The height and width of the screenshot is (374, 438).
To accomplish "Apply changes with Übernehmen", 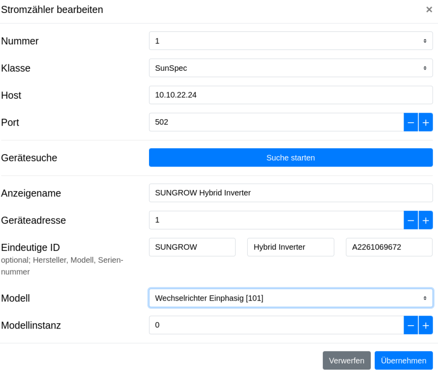I will point(404,361).
